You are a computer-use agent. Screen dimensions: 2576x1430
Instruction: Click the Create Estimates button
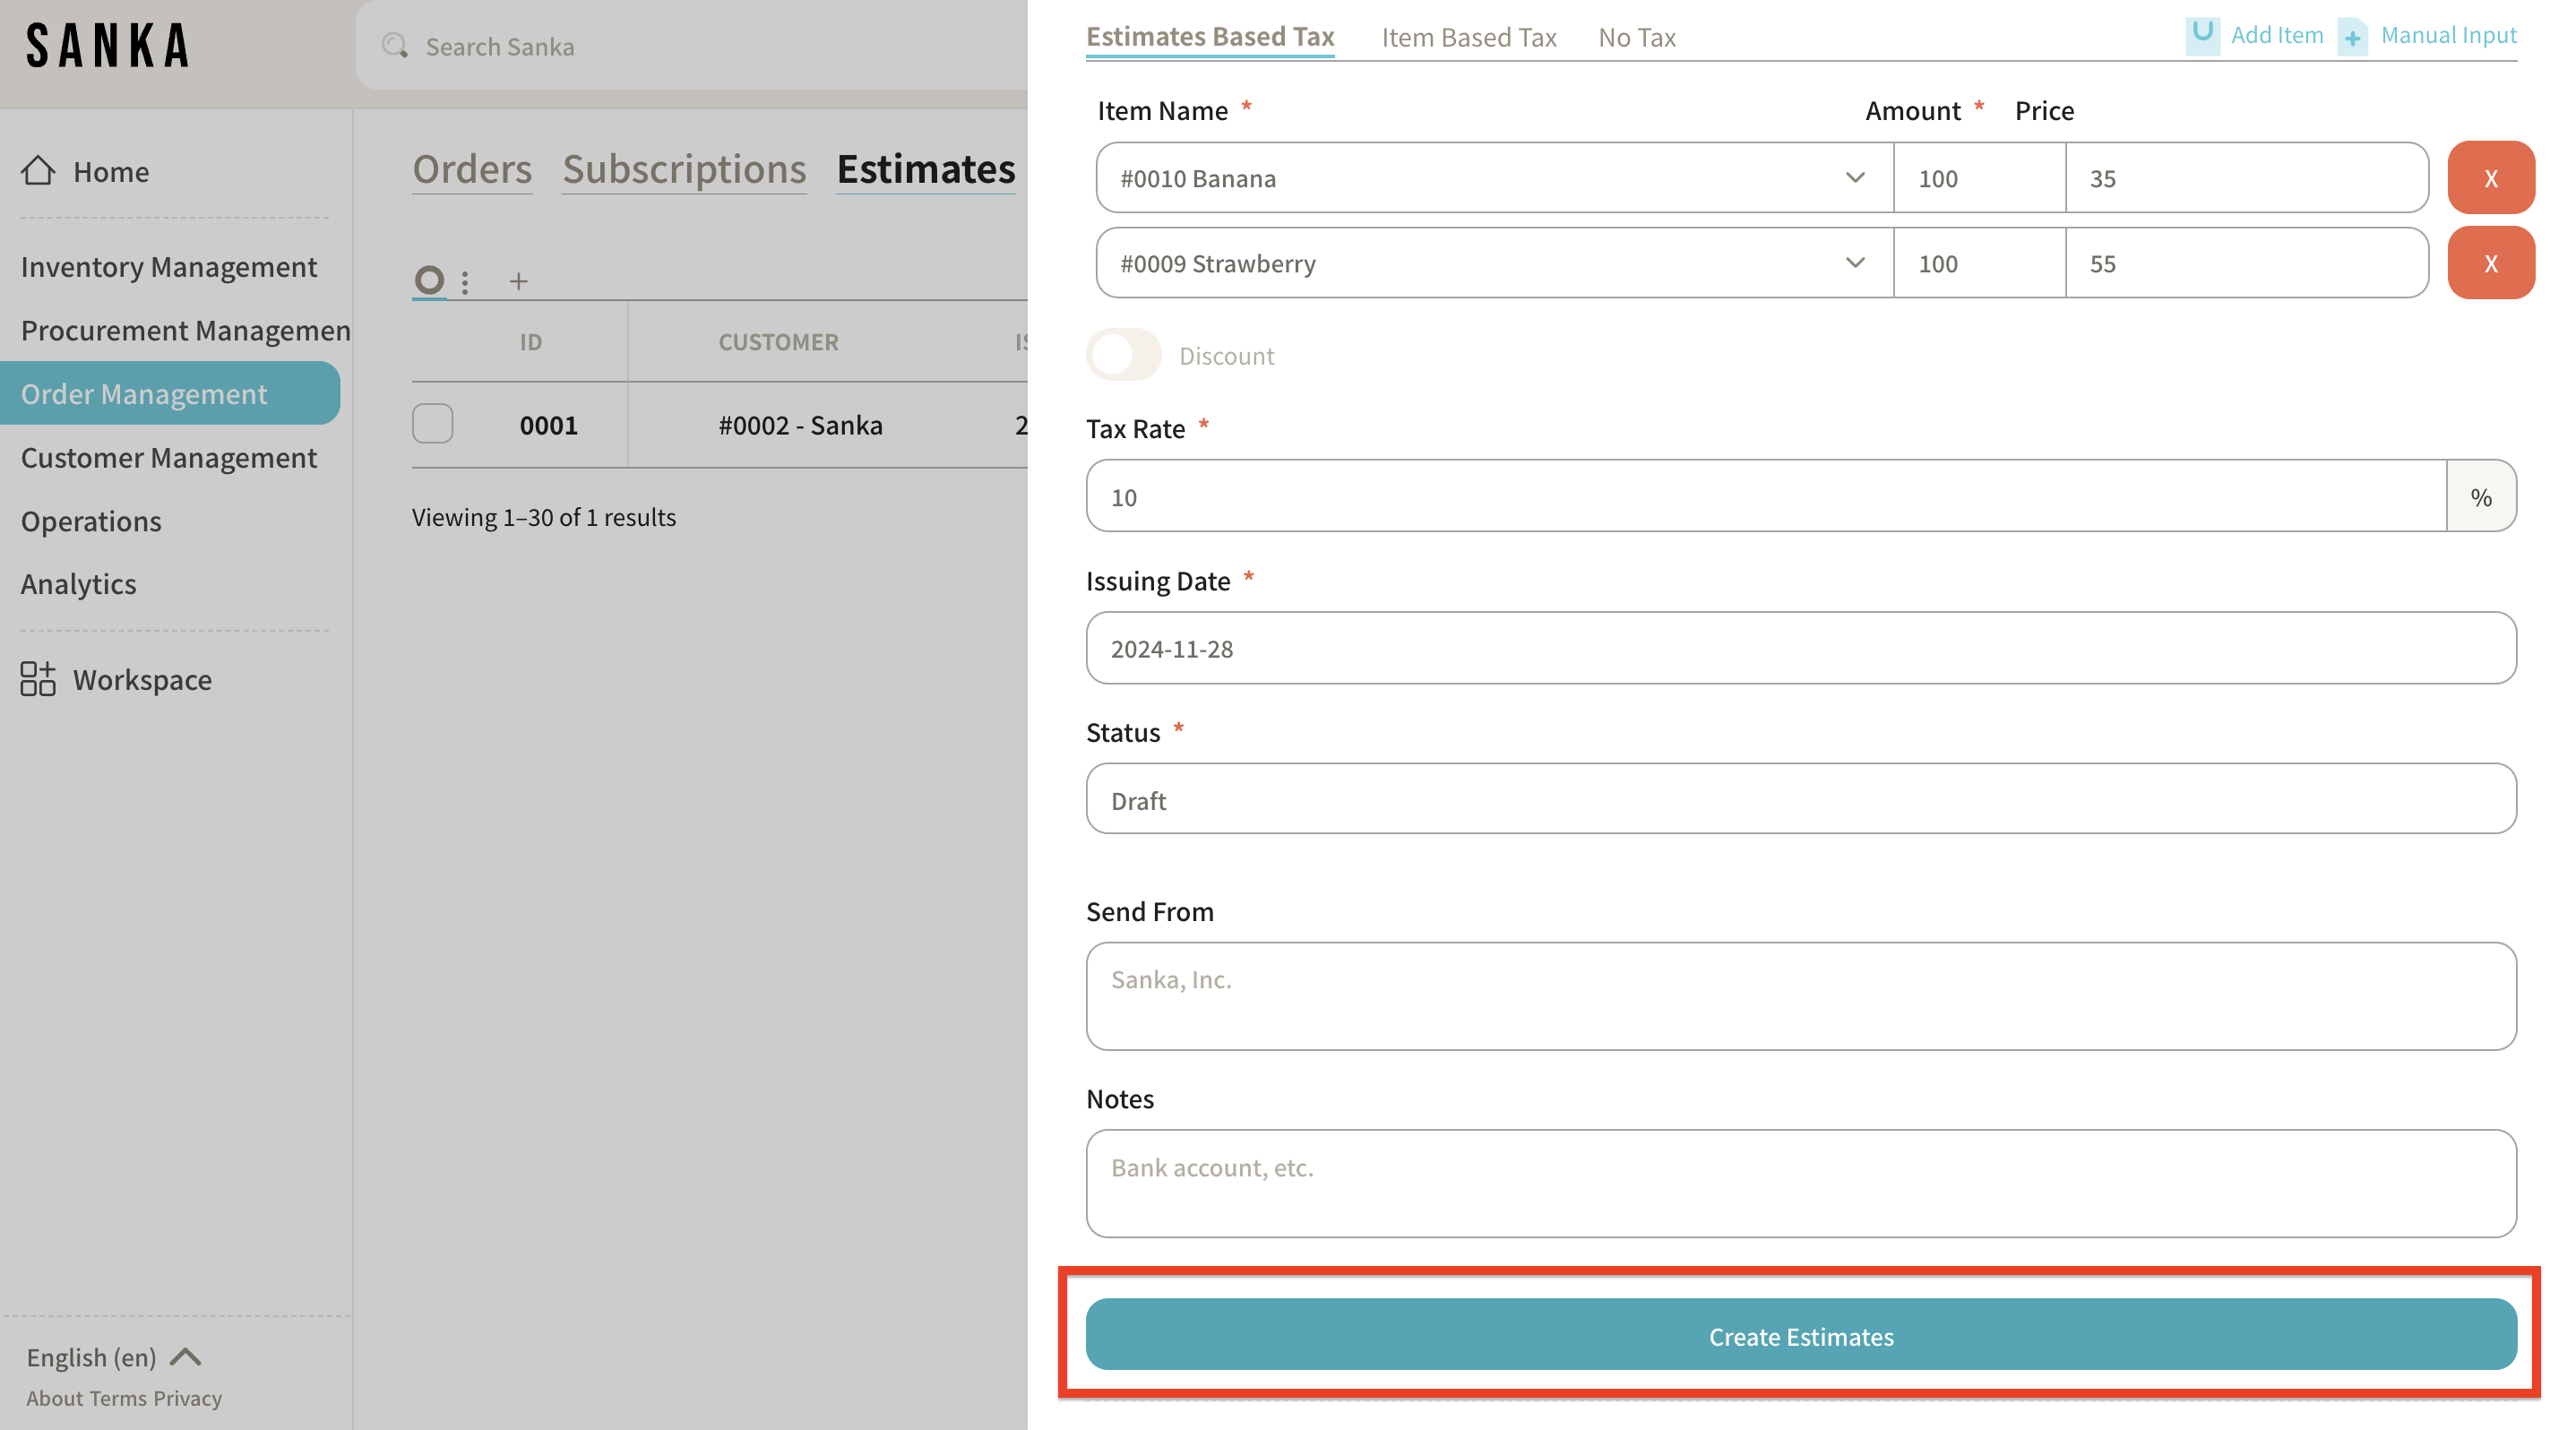click(x=1800, y=1335)
